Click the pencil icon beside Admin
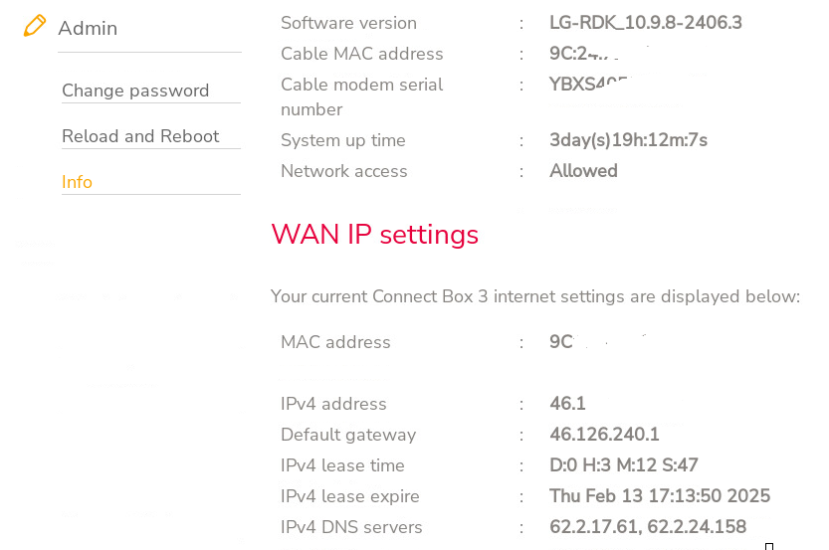This screenshot has width=829, height=550. point(35,26)
